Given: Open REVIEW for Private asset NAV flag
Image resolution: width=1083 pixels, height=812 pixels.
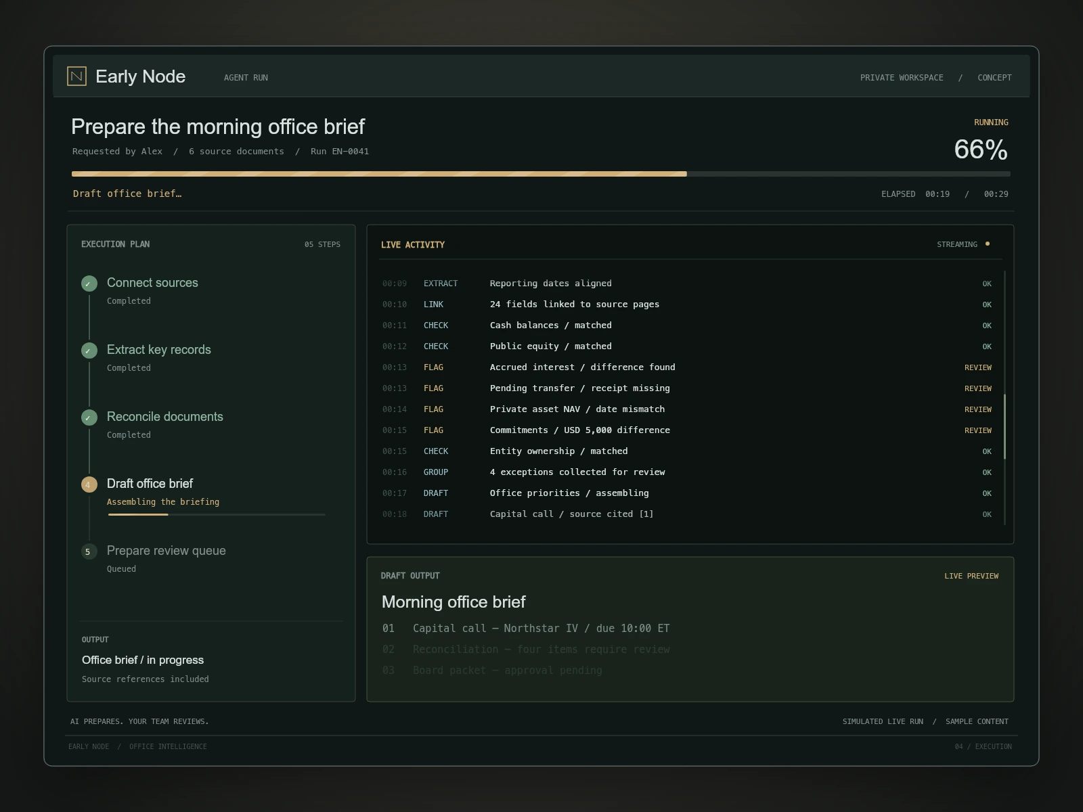Looking at the screenshot, I should click(978, 409).
